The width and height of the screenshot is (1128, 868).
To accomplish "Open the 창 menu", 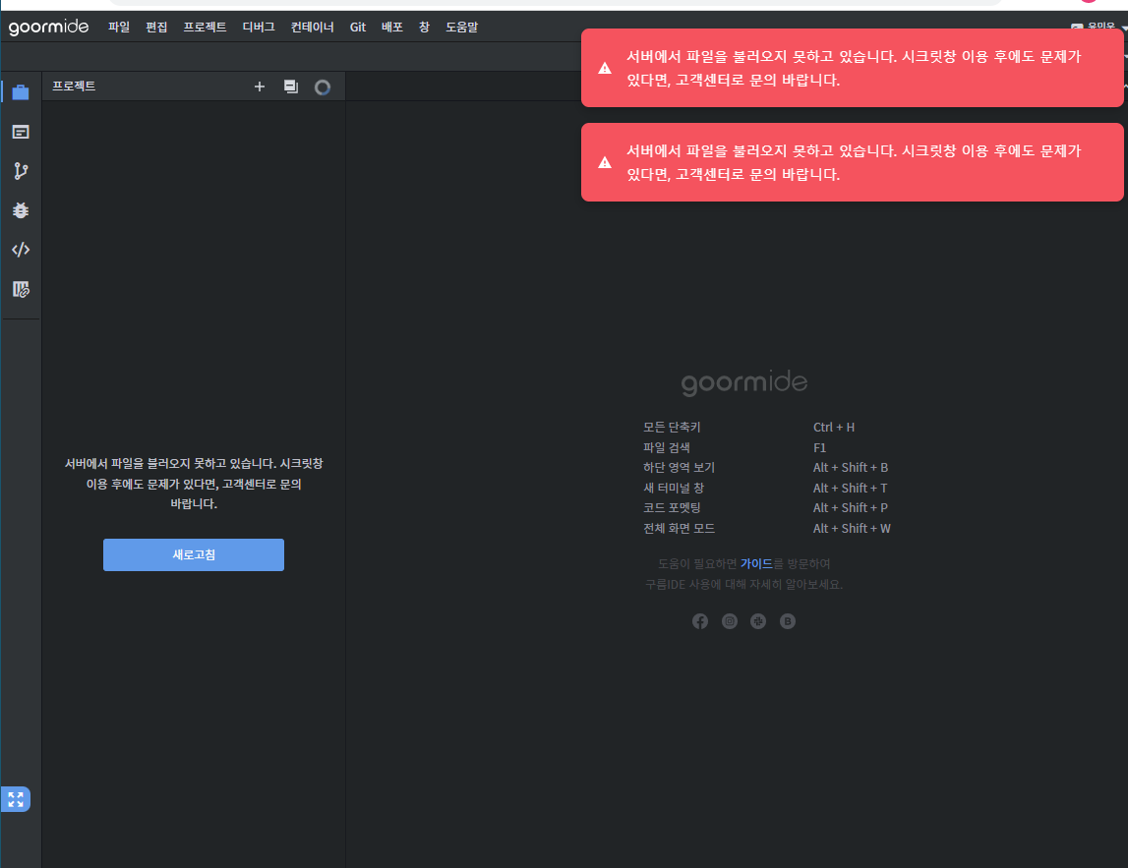I will (425, 28).
